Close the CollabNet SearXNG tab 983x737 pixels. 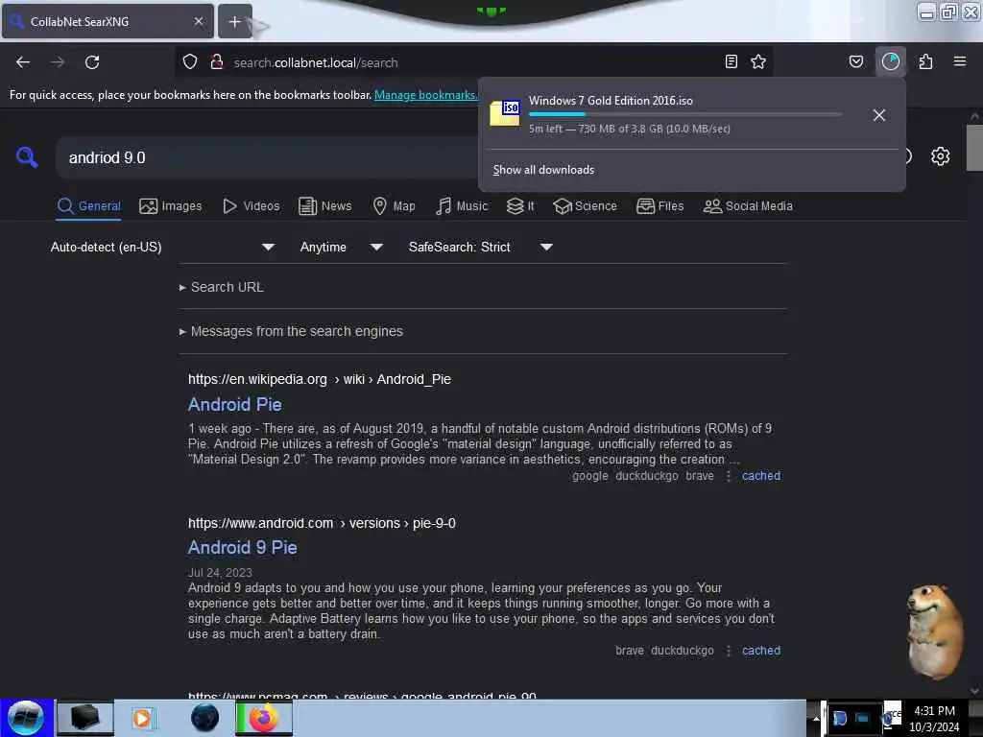199,21
